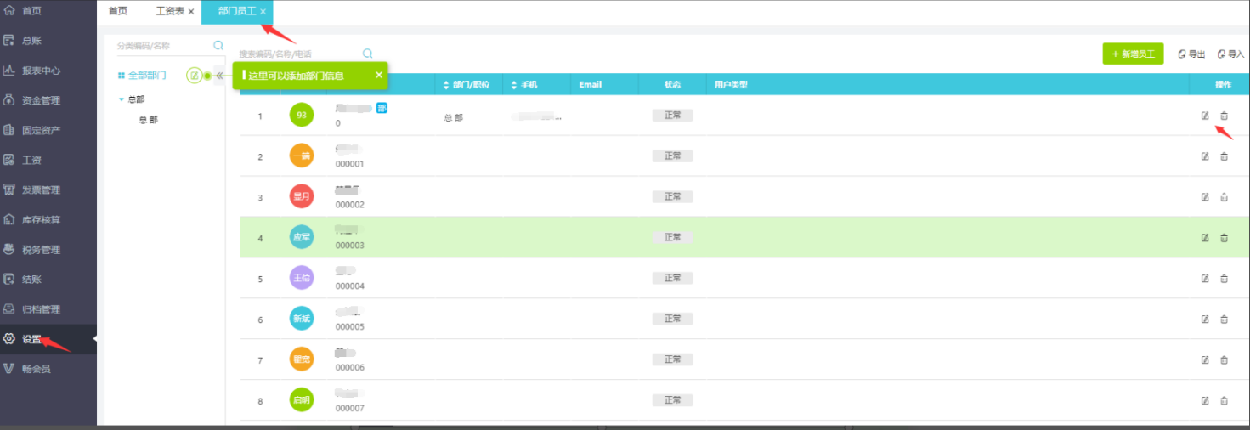Click the red 显月 avatar
1250x430 pixels.
pyautogui.click(x=302, y=196)
